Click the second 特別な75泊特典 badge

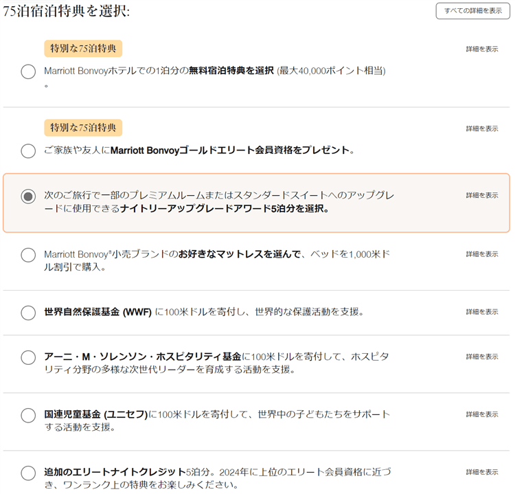pos(83,128)
